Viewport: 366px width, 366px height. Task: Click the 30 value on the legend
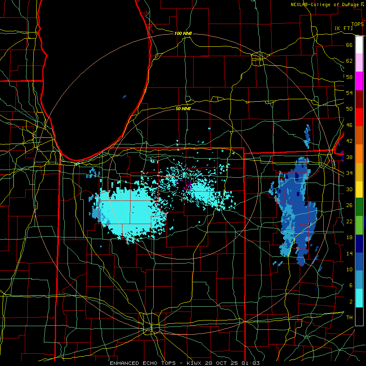tap(349, 189)
